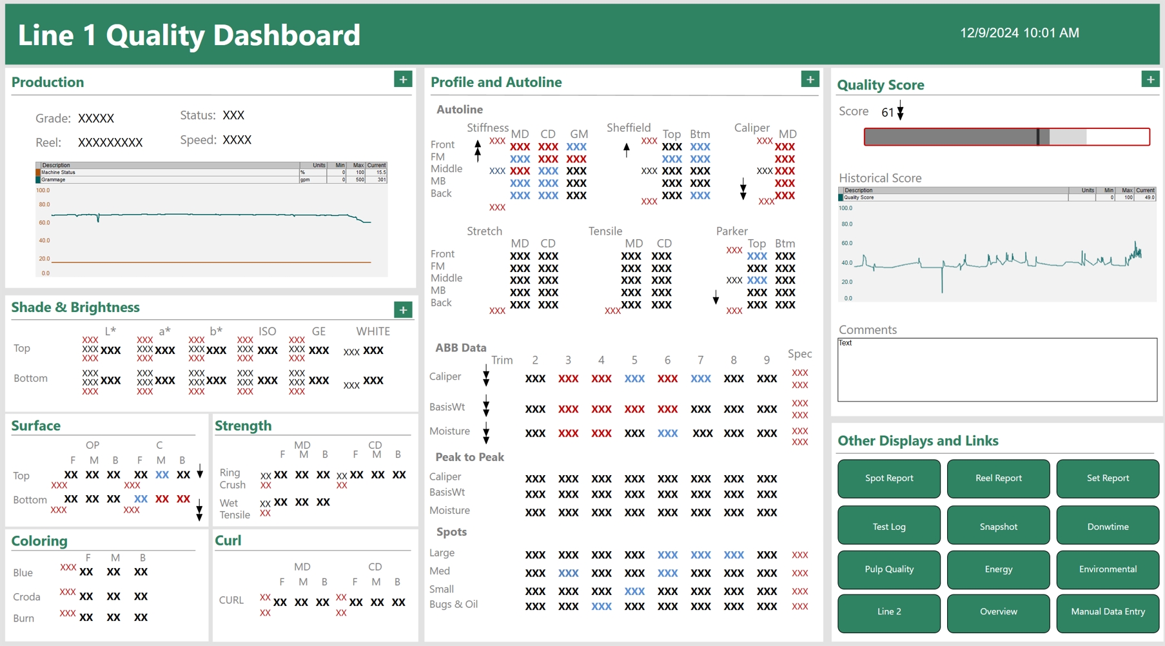Expand the Quality Score panel plus icon
The image size is (1165, 646).
pos(1150,79)
